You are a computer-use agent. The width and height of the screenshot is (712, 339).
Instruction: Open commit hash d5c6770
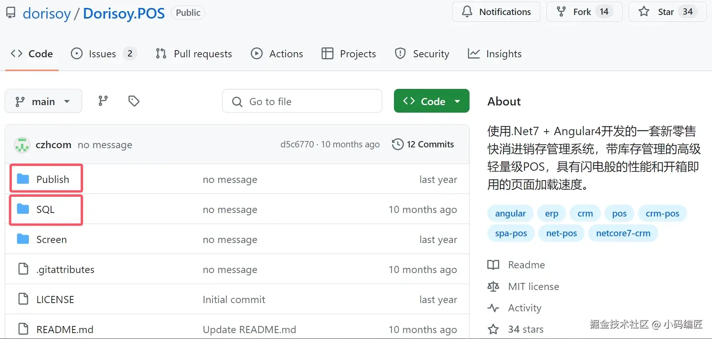(x=297, y=145)
